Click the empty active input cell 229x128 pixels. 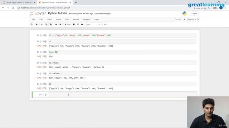(122, 95)
